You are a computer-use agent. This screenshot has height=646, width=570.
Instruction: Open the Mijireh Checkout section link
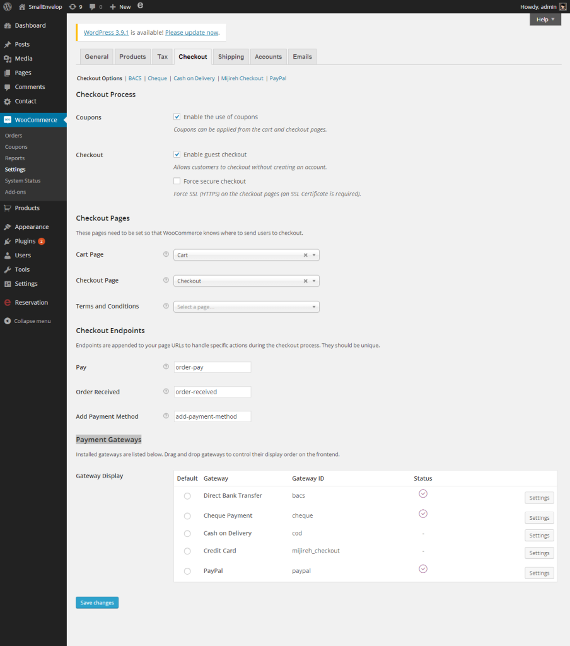click(x=242, y=78)
